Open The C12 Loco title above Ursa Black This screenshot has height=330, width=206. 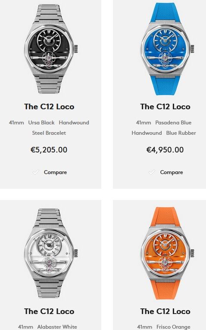pyautogui.click(x=49, y=107)
